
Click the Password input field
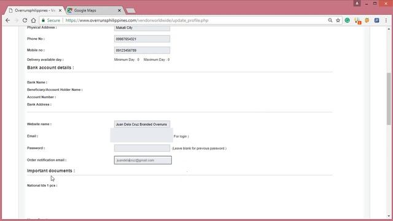tap(142, 148)
